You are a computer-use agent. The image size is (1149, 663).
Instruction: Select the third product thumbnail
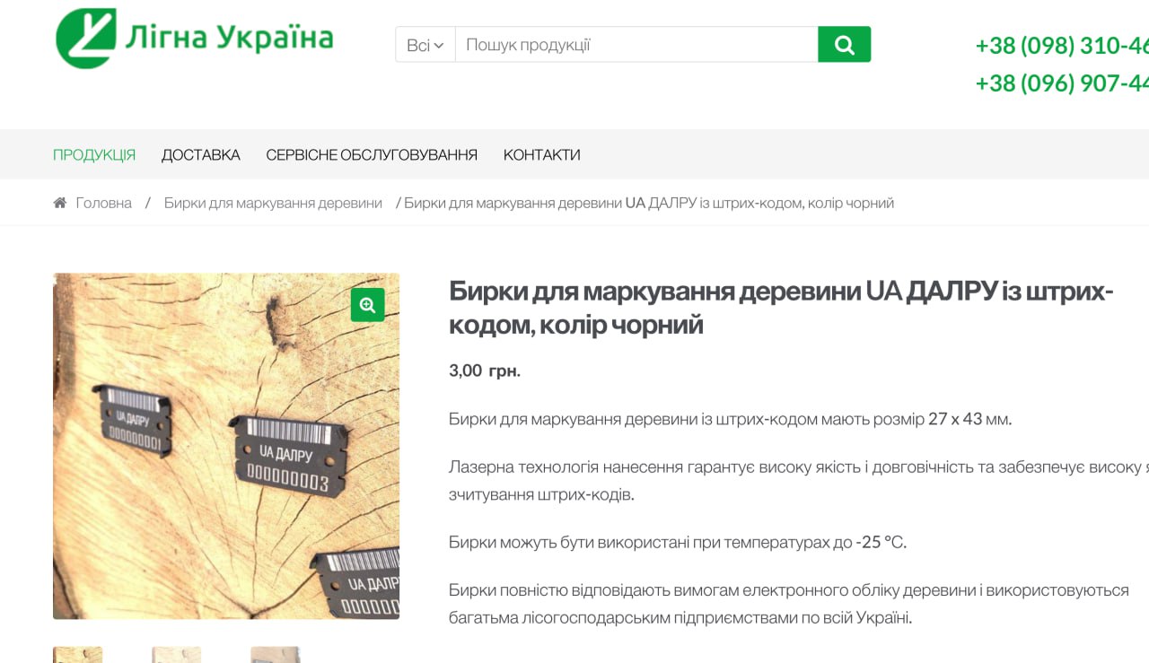pos(275,655)
